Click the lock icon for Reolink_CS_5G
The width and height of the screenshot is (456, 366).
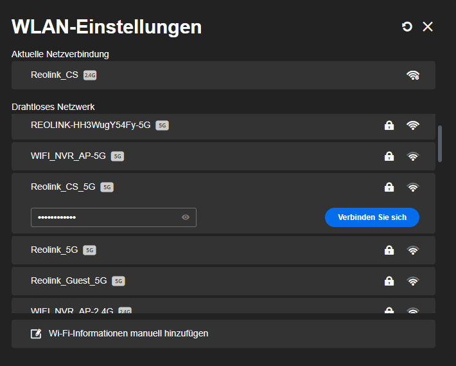(x=389, y=187)
